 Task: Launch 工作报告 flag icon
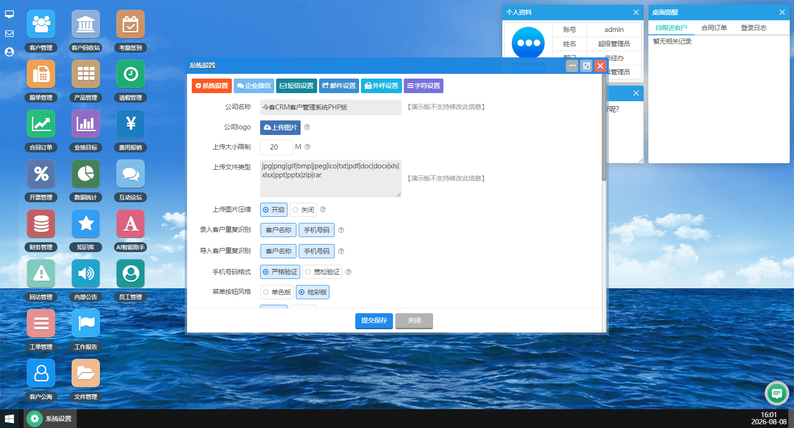point(86,324)
